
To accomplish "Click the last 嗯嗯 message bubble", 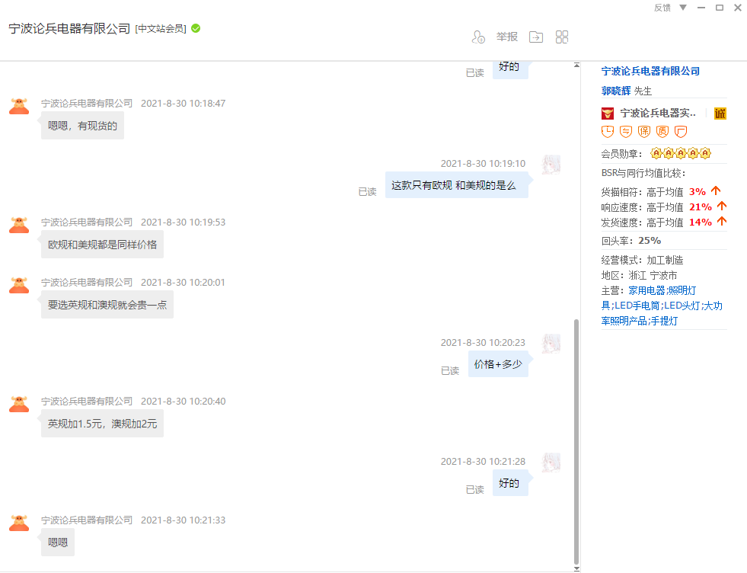I will pos(58,543).
